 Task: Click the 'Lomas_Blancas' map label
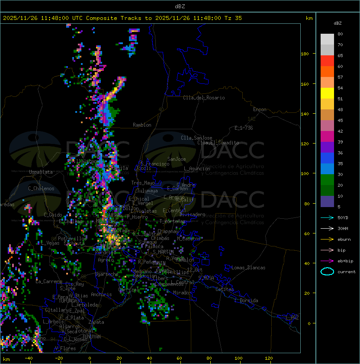[248, 268]
